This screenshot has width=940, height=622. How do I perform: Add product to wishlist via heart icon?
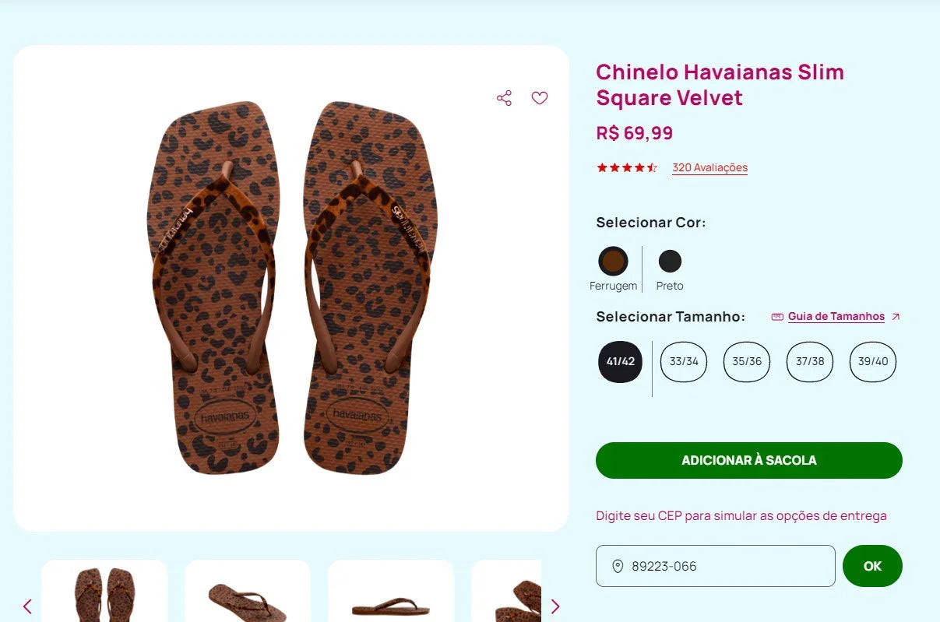540,98
